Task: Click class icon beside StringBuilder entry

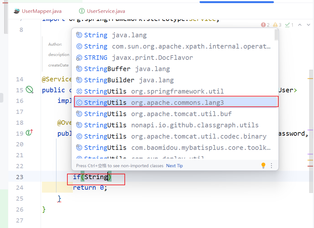Action: point(79,80)
